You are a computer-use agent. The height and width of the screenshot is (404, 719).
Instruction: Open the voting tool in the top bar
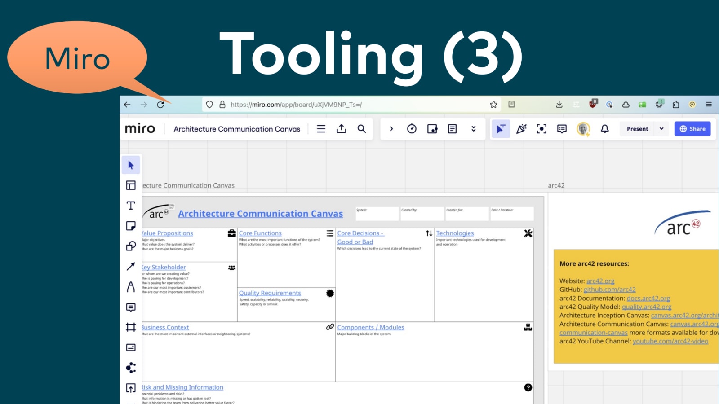click(432, 129)
